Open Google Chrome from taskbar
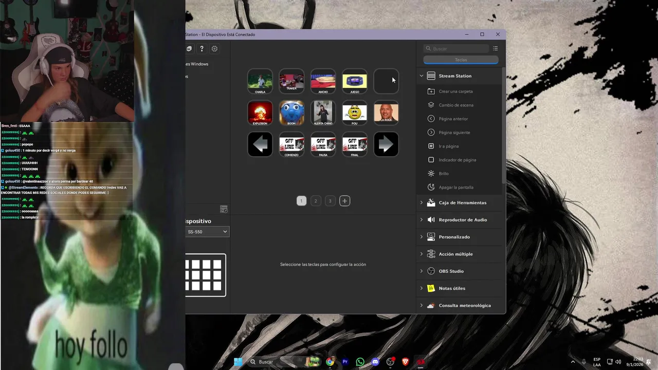The image size is (658, 370). [330, 362]
